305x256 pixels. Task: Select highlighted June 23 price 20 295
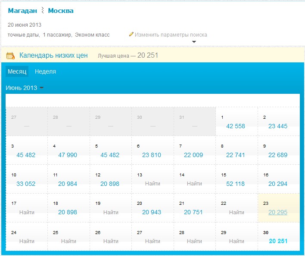[278, 212]
